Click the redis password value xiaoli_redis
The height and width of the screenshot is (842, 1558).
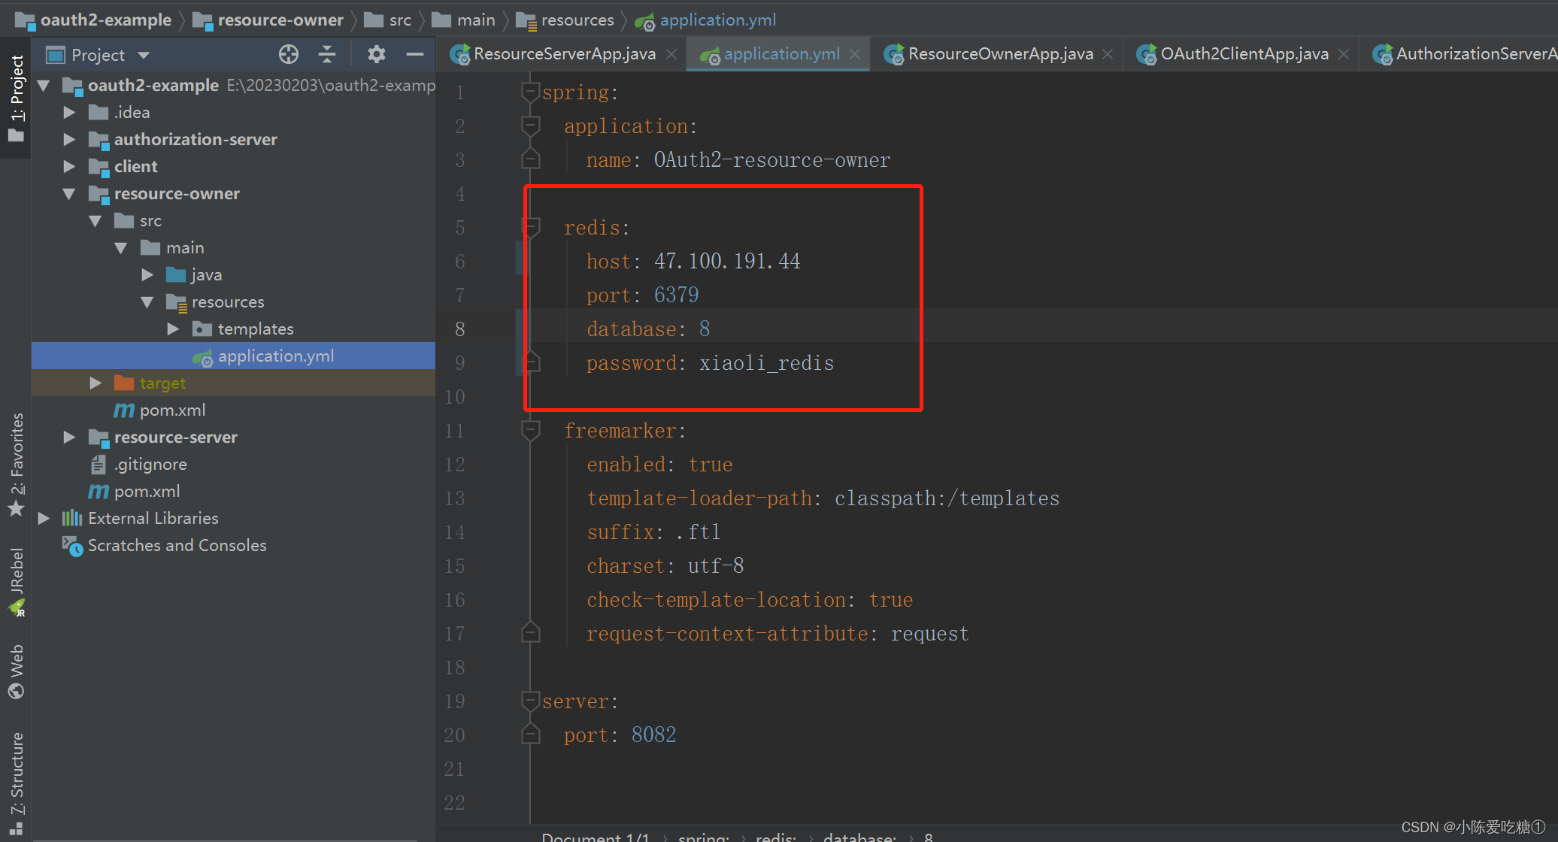coord(766,363)
